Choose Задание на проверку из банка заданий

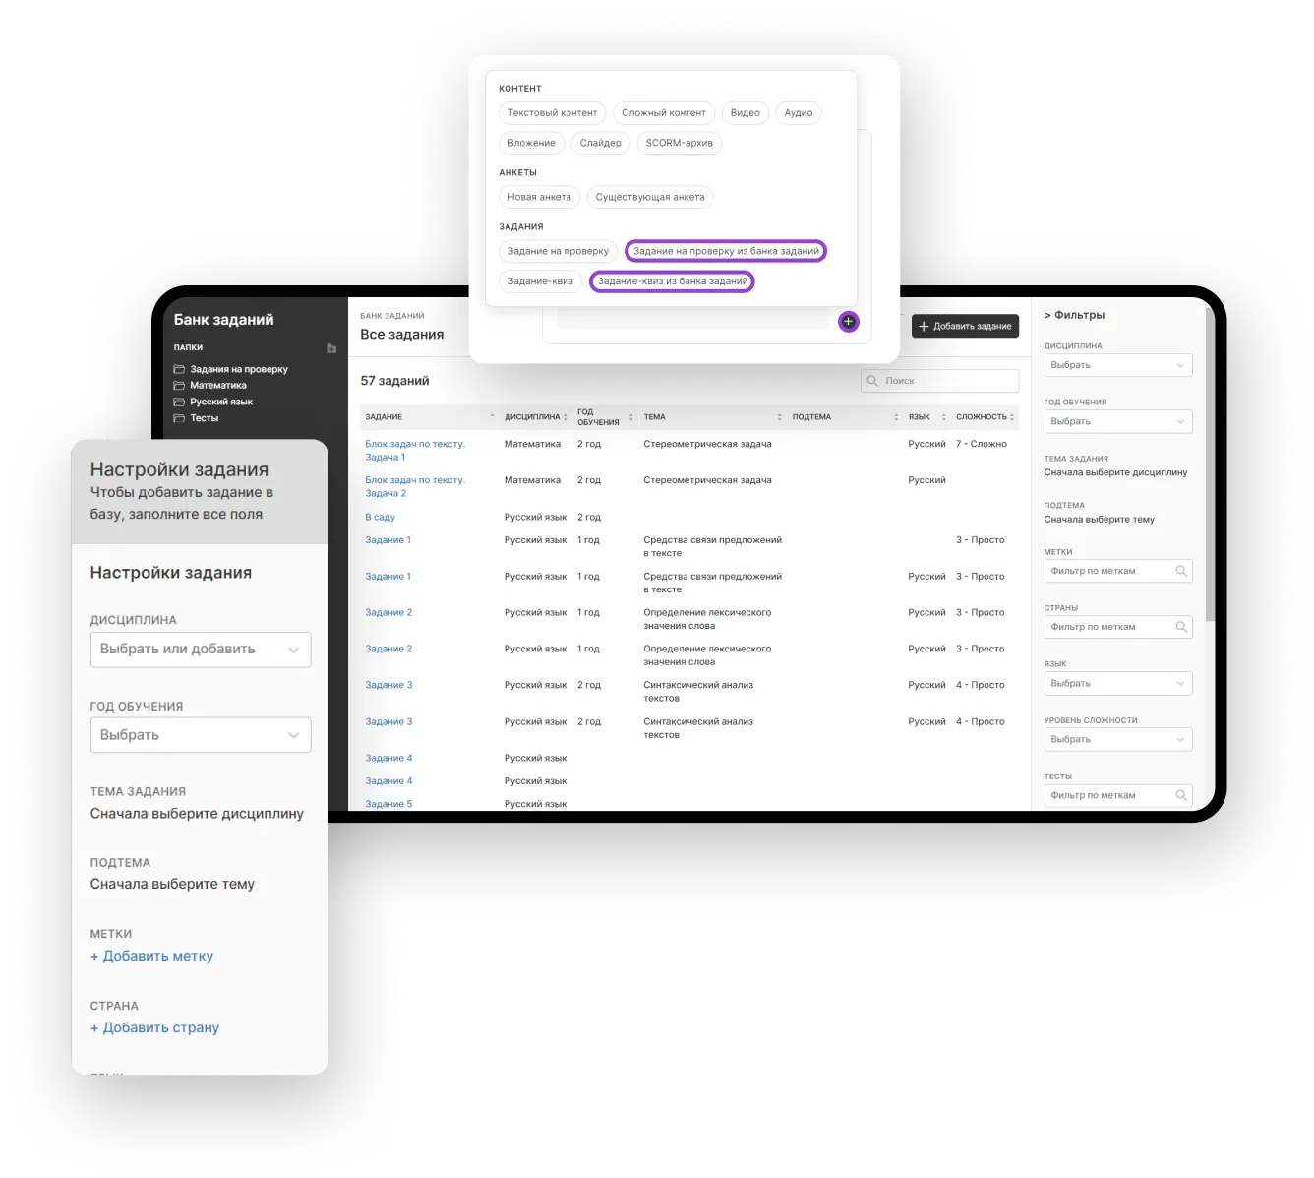(x=726, y=251)
